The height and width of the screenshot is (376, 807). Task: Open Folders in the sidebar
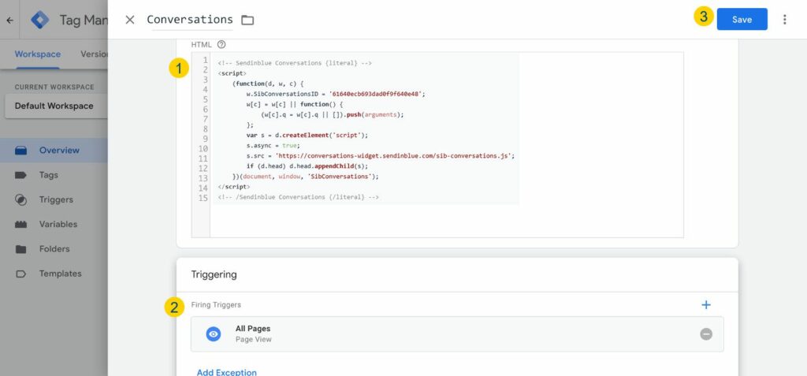coord(54,249)
